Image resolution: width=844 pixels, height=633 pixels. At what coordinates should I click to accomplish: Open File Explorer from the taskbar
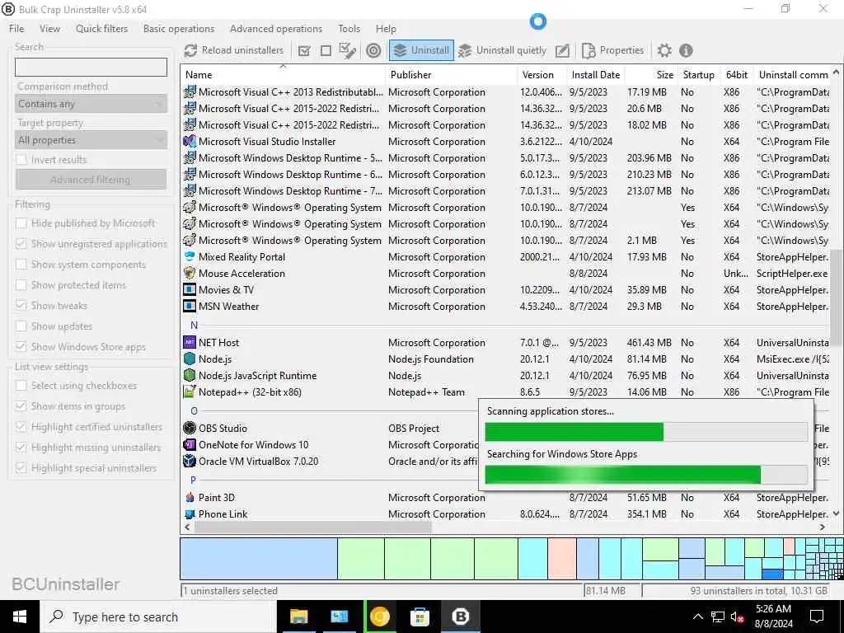(x=298, y=617)
